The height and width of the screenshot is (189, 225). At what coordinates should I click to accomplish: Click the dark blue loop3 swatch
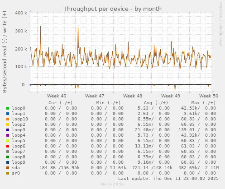tap(8, 130)
